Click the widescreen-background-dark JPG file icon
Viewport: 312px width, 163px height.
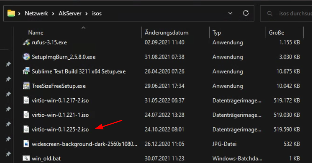(x=26, y=144)
